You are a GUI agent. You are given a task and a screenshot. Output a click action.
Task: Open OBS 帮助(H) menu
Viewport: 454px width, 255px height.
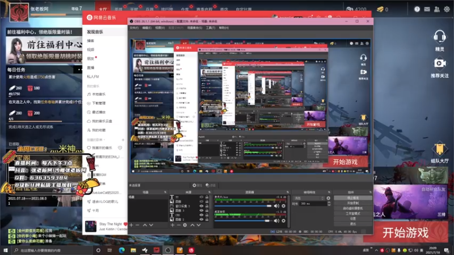click(224, 28)
